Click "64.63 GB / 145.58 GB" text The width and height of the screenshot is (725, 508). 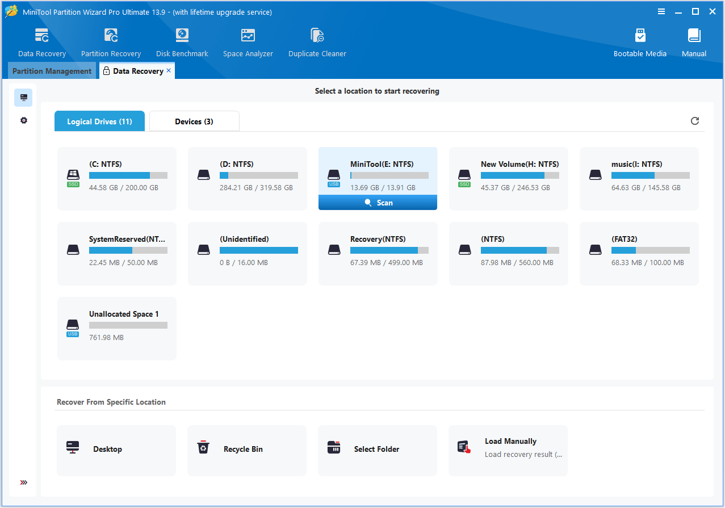coord(646,188)
